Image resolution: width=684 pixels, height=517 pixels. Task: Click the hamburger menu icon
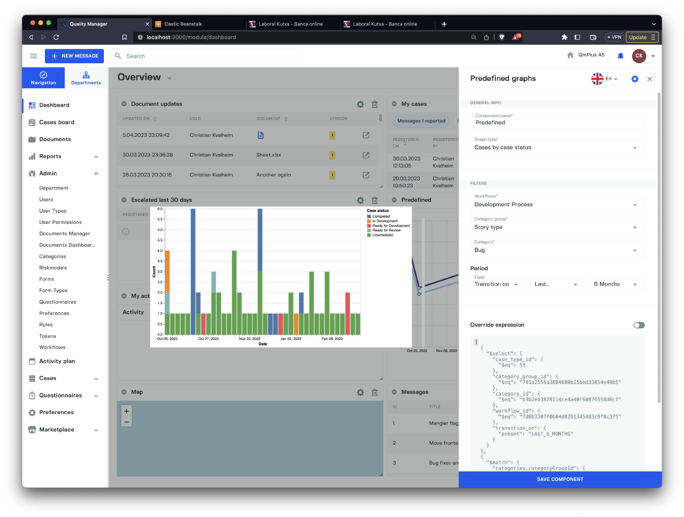33,56
